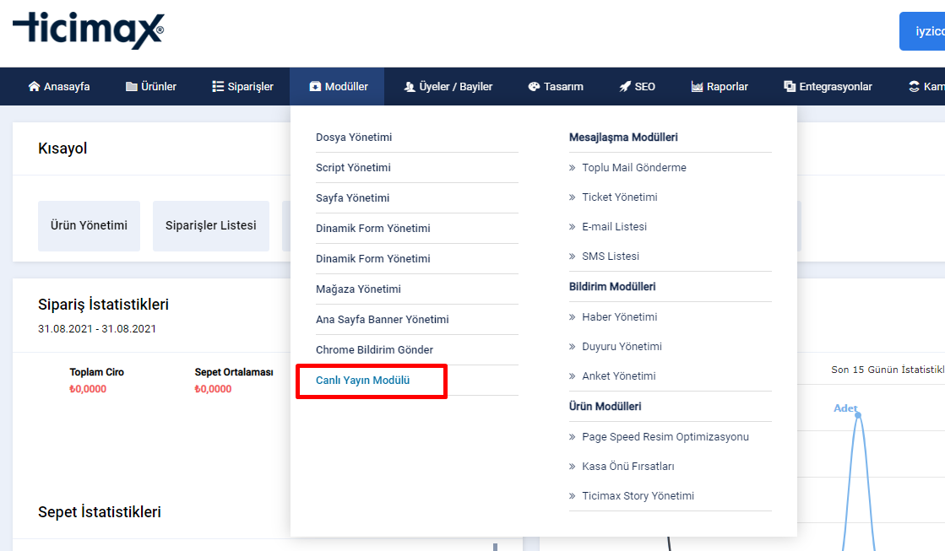Click the date range 31.08.2021 - 31.08.2021
This screenshot has height=551, width=945.
[97, 329]
